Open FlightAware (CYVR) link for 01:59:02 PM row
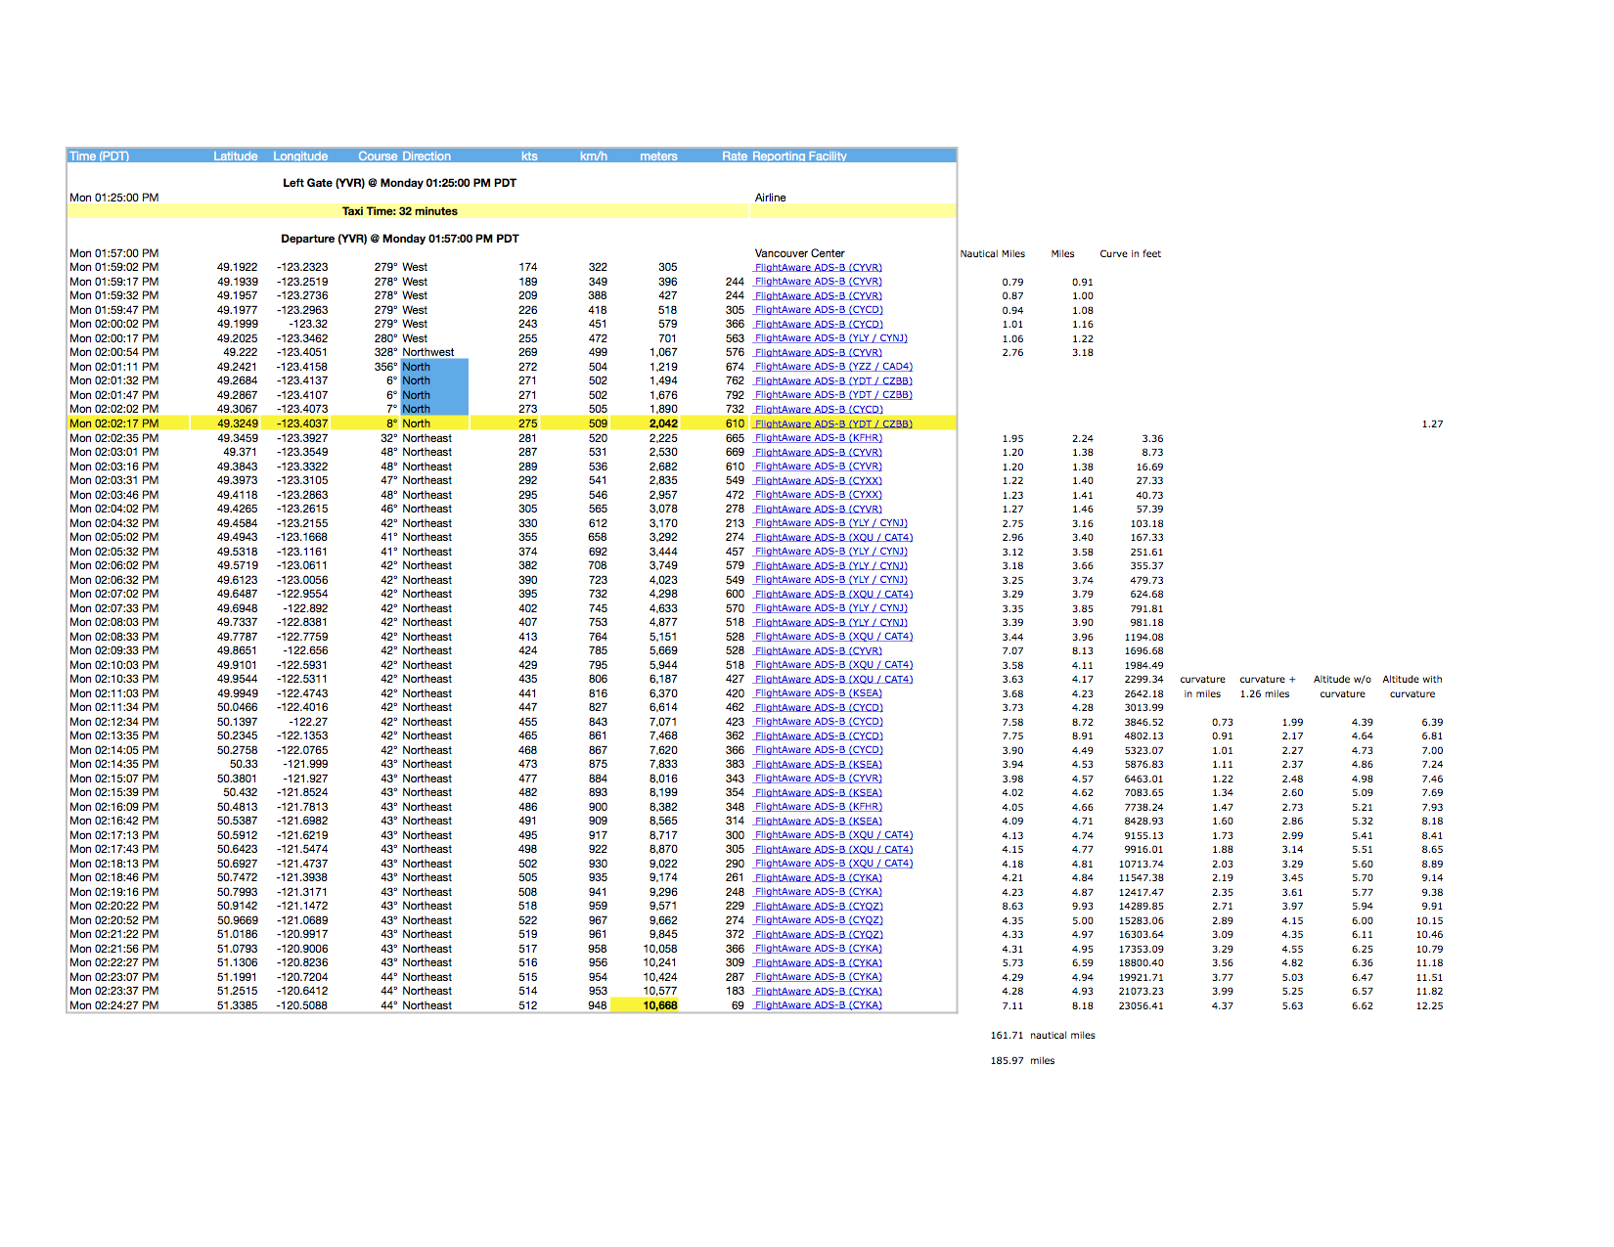Viewport: 1614px width, 1247px height. tap(819, 267)
